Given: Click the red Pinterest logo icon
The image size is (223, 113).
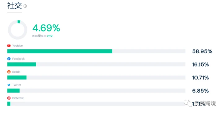Looking at the screenshot, I should tap(9, 98).
